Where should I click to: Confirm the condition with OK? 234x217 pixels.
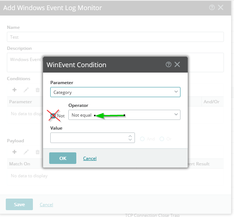(63, 158)
